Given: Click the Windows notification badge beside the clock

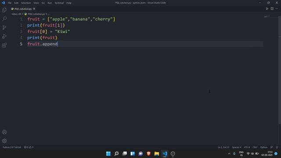Looking at the screenshot, I should 276,154.
